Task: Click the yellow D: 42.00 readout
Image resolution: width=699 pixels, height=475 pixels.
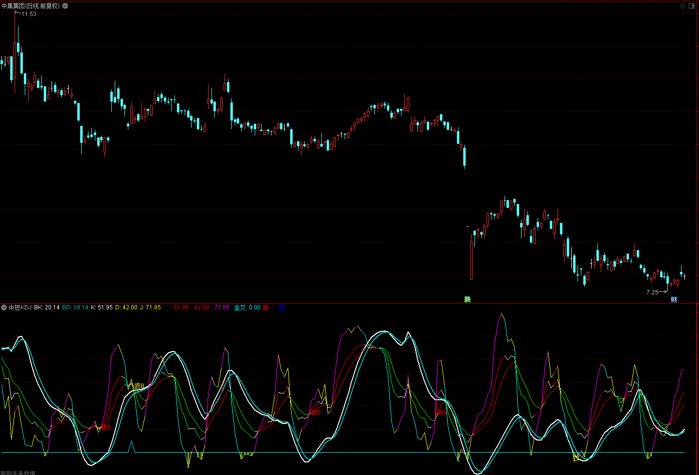Action: pos(126,307)
